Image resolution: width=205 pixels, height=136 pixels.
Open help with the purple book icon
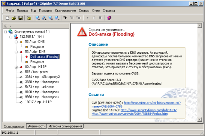(109, 18)
